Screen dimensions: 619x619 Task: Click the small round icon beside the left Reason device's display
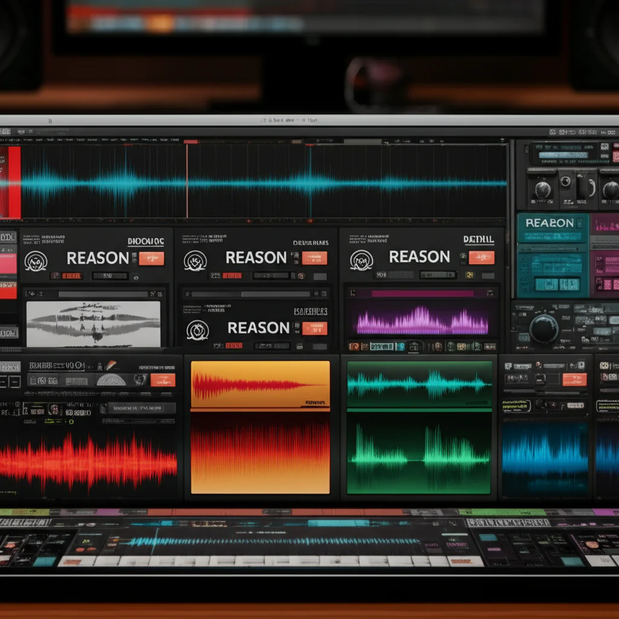coord(136,277)
